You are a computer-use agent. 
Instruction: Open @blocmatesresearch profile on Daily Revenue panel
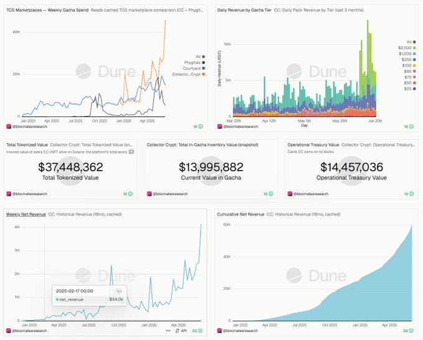tap(238, 126)
